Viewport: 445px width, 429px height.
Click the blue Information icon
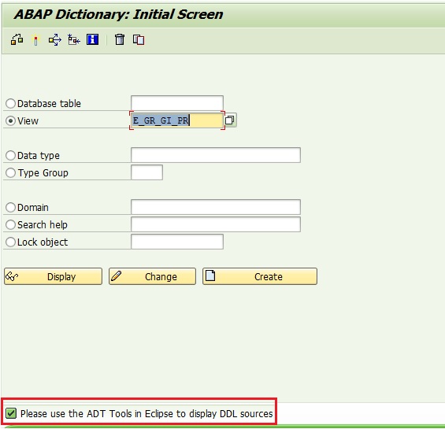[92, 39]
